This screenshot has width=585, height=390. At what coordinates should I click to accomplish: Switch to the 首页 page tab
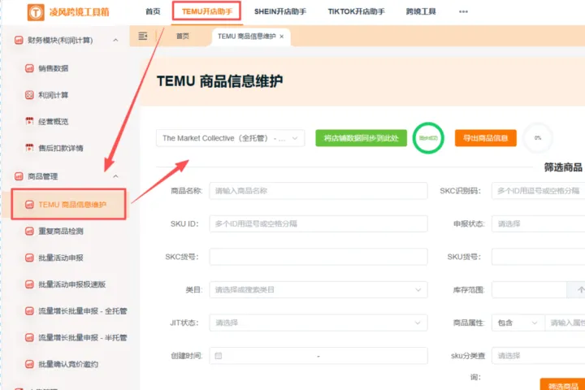183,37
